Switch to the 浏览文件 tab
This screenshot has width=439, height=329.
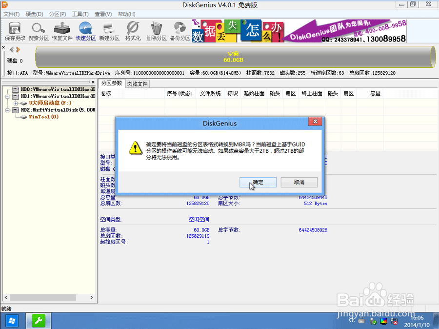tap(137, 84)
